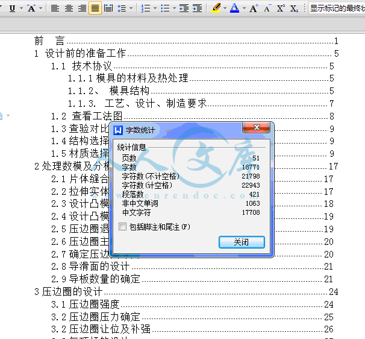The image size is (365, 339).
Task: Open bullet style dropdown arrow
Action: coord(174,8)
